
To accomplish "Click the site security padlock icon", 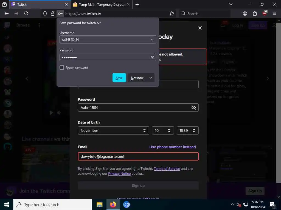I will point(52,14).
